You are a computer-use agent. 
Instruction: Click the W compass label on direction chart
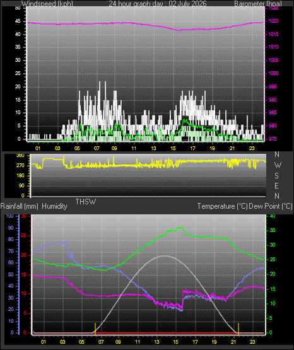tap(278, 165)
